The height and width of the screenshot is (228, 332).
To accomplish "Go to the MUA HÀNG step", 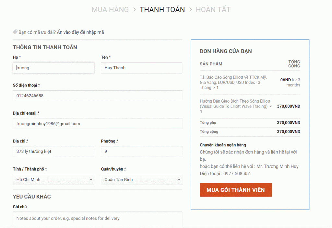I will [110, 9].
